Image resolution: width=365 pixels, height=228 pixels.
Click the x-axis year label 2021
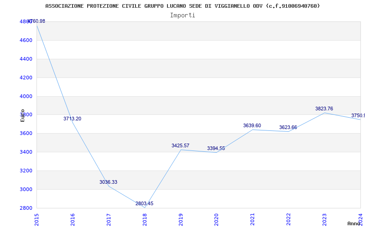click(253, 220)
